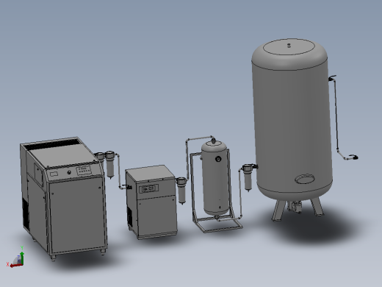Viewport: 382px width, 287px height.
Task: Select the black valve handle at dryer inlet
Action: 127,187
